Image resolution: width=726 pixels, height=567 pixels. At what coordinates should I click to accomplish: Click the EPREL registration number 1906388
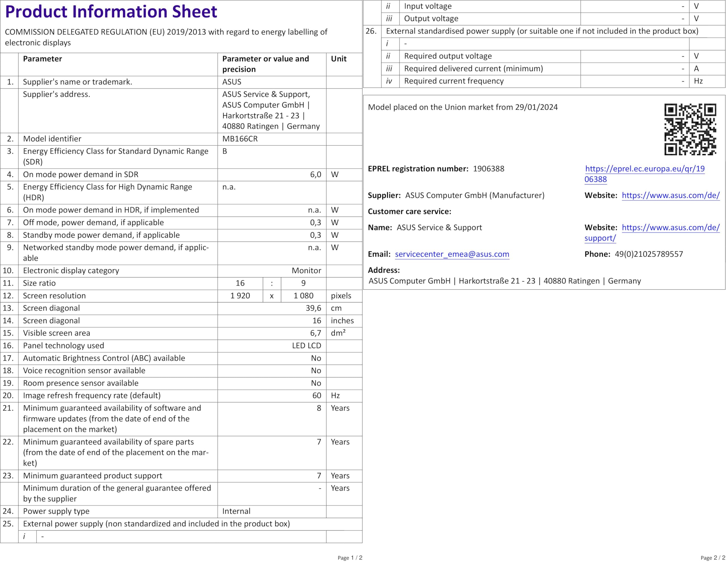tap(488, 169)
